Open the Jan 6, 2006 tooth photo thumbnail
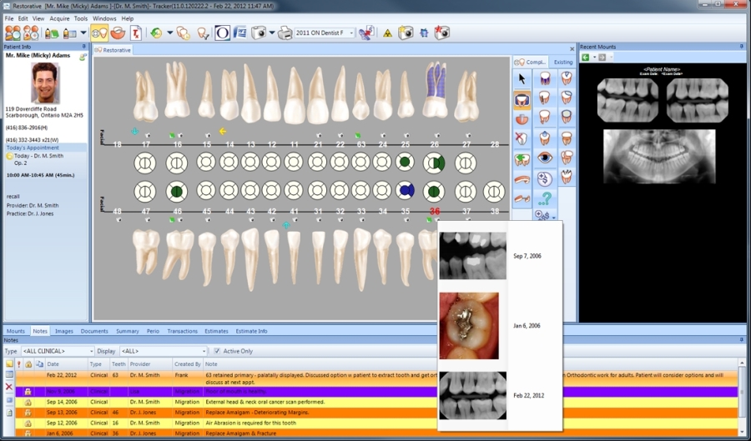The image size is (751, 441). pyautogui.click(x=469, y=325)
